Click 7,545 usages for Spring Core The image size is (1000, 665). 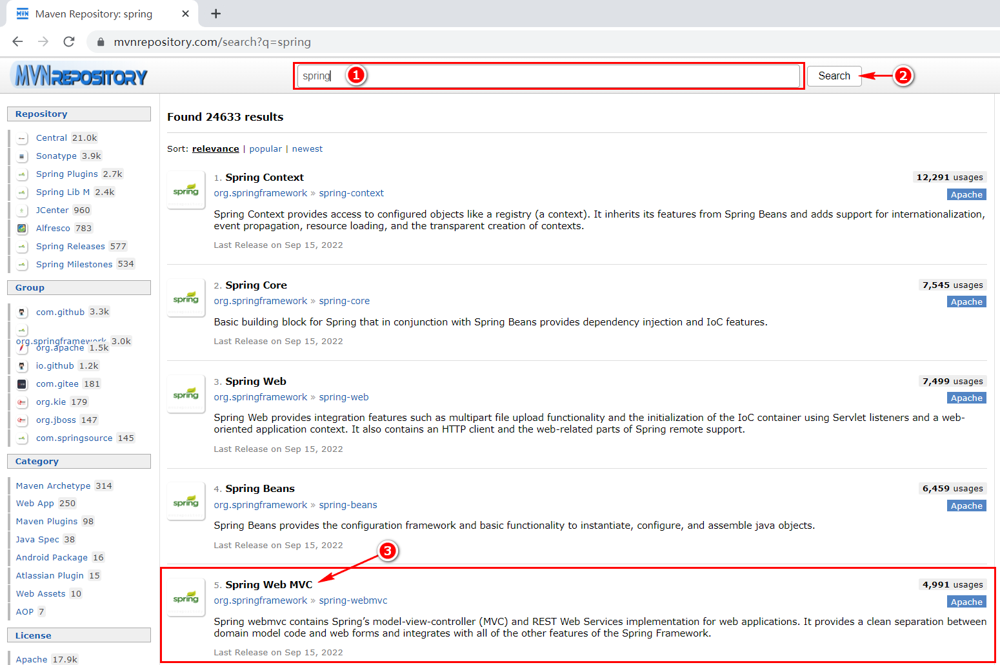(x=953, y=285)
